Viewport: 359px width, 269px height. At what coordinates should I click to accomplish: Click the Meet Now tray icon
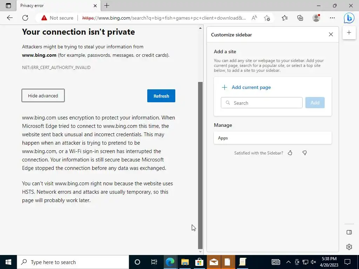[297, 262]
